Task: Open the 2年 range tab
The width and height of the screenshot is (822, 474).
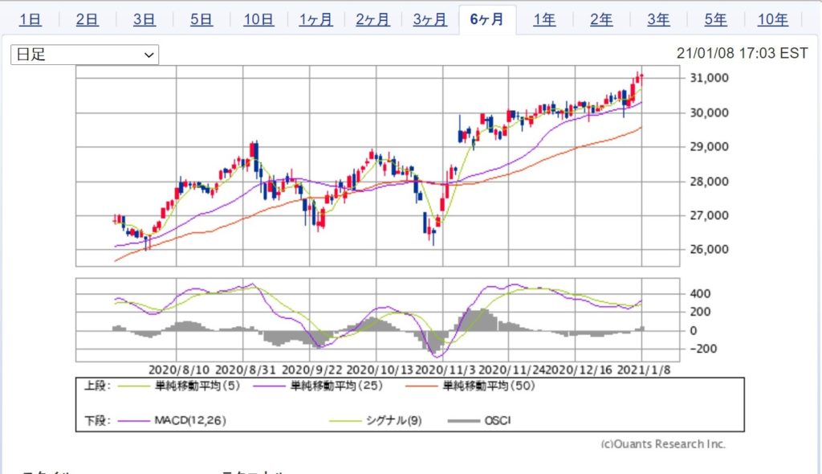Action: click(x=600, y=20)
